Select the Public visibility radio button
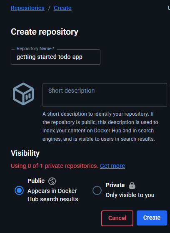This screenshot has height=233, width=170. (x=19, y=190)
